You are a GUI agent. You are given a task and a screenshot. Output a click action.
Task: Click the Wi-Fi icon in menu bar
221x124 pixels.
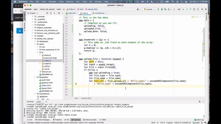[x=173, y=2]
